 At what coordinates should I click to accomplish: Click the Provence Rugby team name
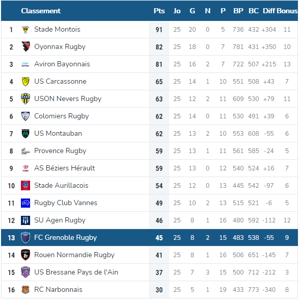pyautogui.click(x=60, y=151)
